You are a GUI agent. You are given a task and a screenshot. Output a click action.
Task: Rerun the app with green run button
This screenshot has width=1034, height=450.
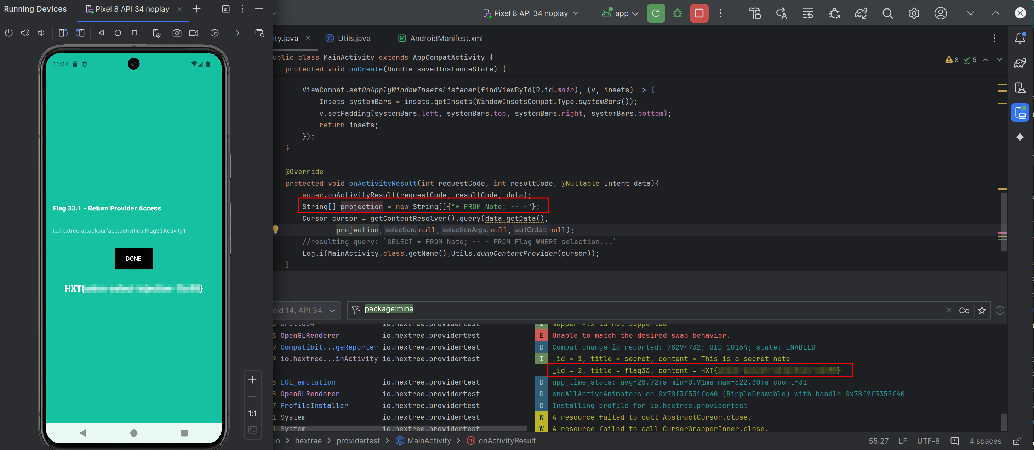point(656,13)
